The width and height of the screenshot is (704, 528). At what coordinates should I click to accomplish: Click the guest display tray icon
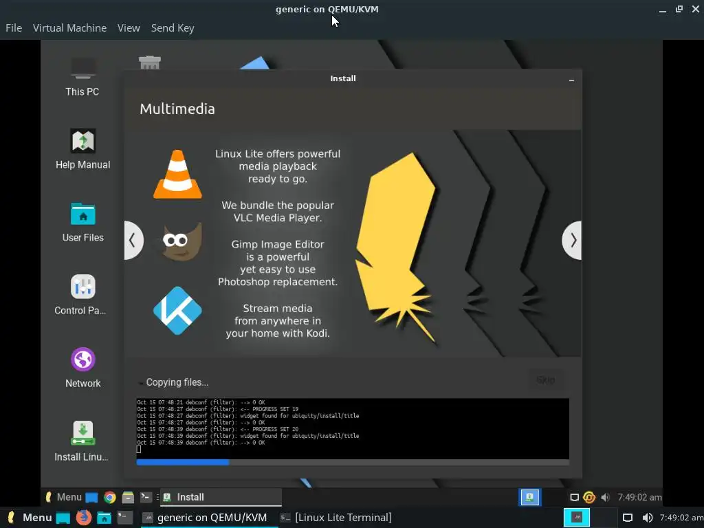coord(574,498)
